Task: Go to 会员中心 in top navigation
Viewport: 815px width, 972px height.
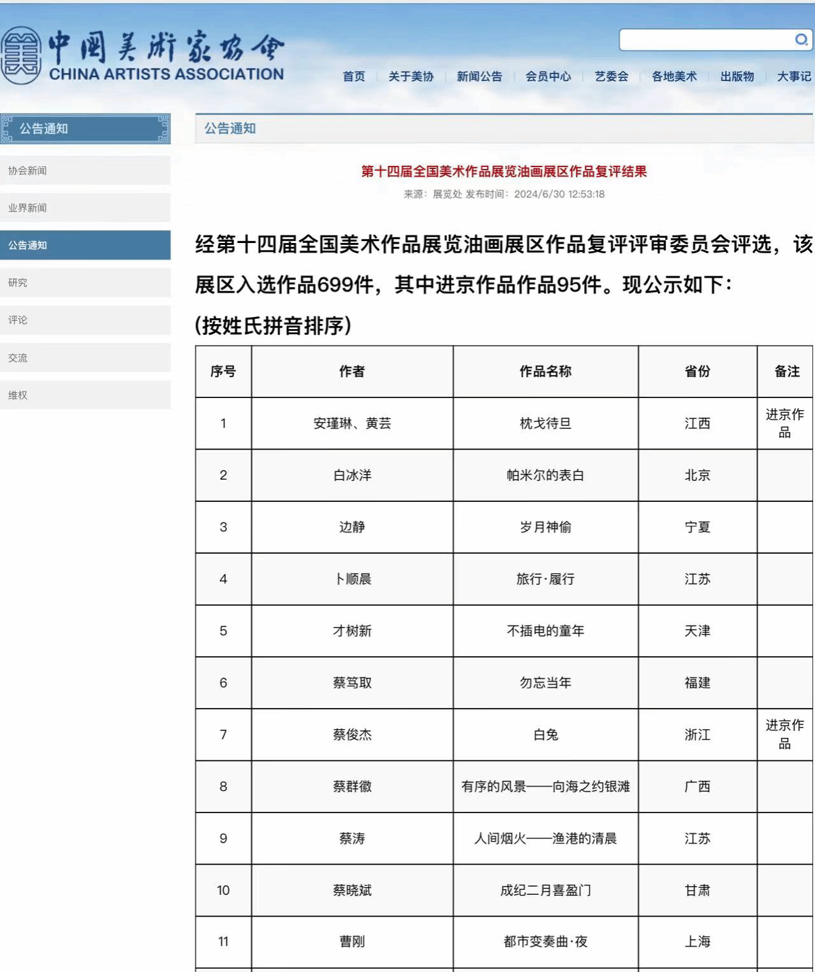Action: tap(548, 77)
